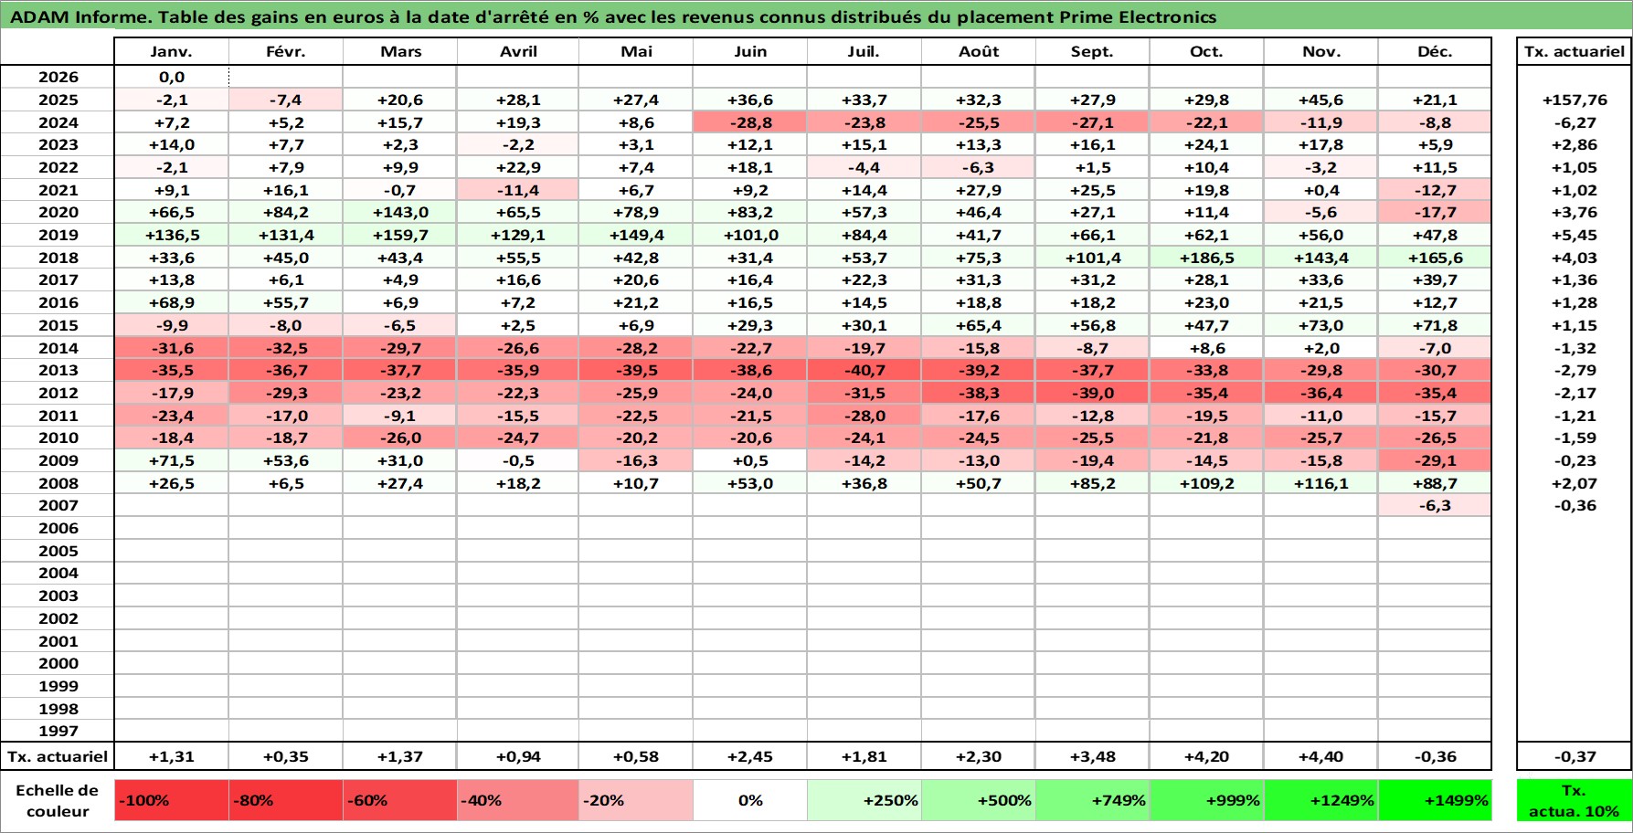Select the 2013 July cell -40,7
This screenshot has height=833, width=1633.
[x=864, y=370]
